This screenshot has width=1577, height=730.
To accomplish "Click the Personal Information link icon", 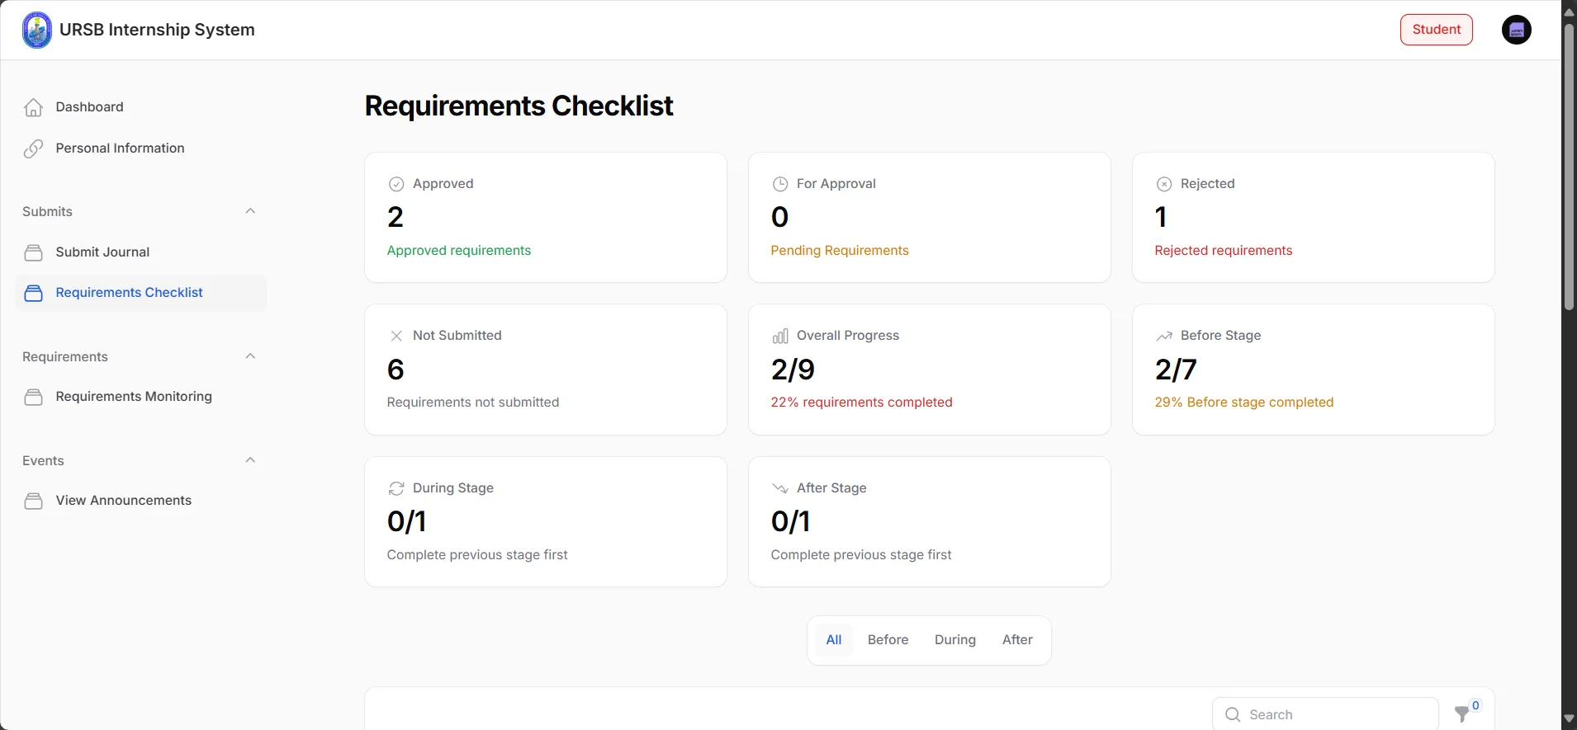I will (x=34, y=148).
